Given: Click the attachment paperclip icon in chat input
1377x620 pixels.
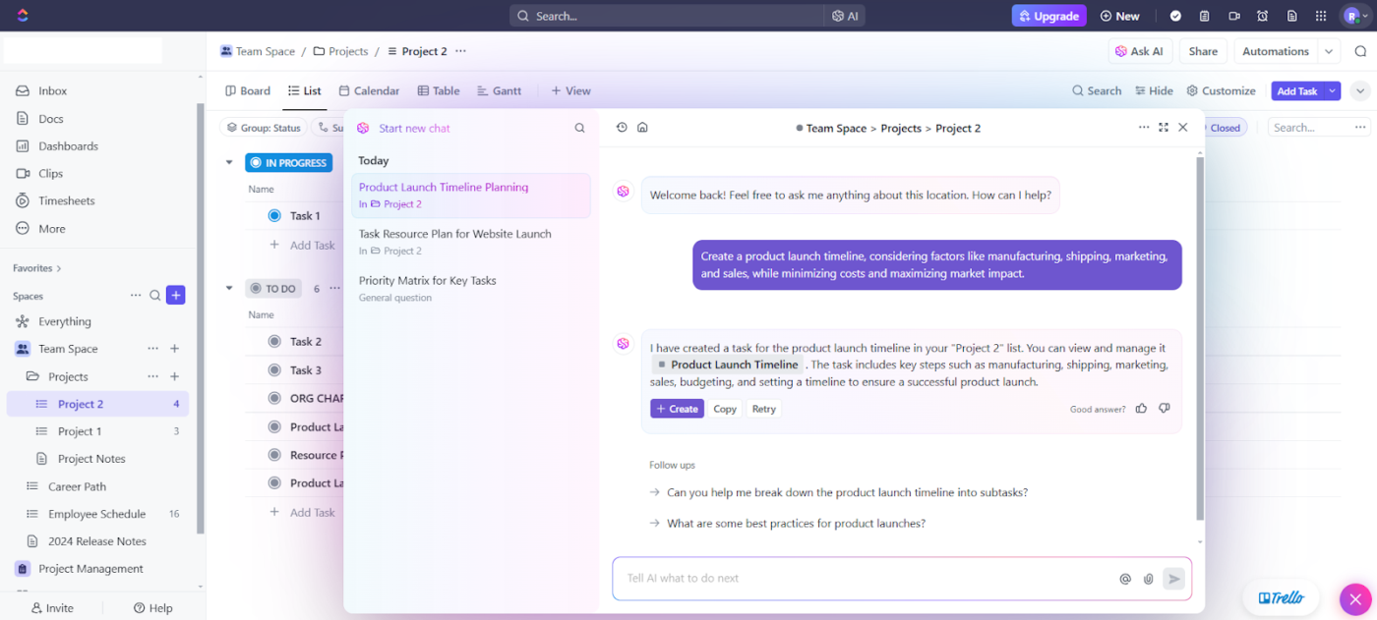Looking at the screenshot, I should coord(1148,579).
